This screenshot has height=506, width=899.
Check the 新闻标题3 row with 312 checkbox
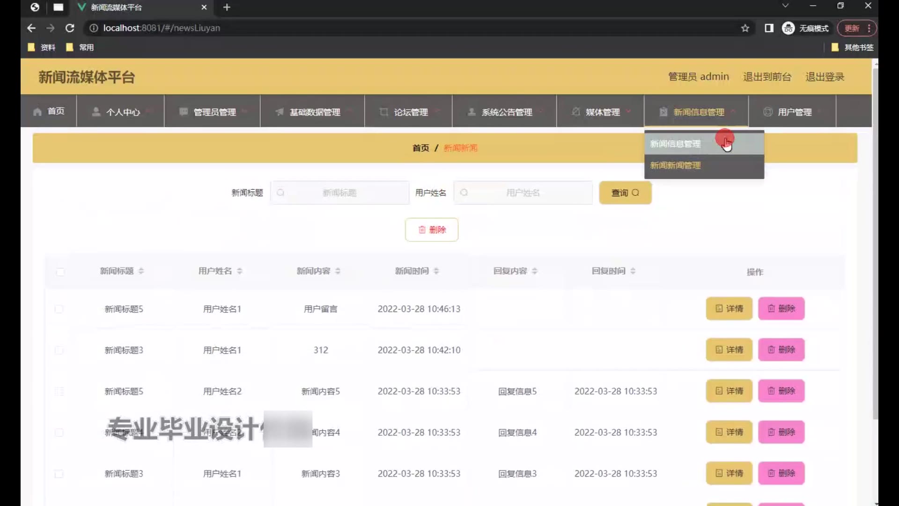pyautogui.click(x=59, y=350)
